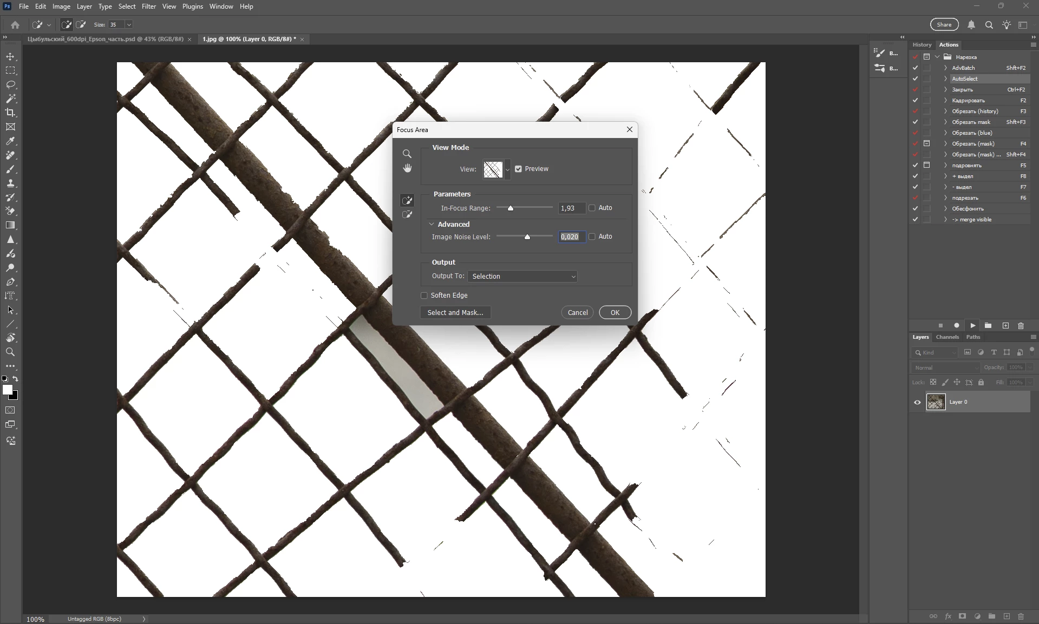Open the View mode dropdown

(x=507, y=169)
